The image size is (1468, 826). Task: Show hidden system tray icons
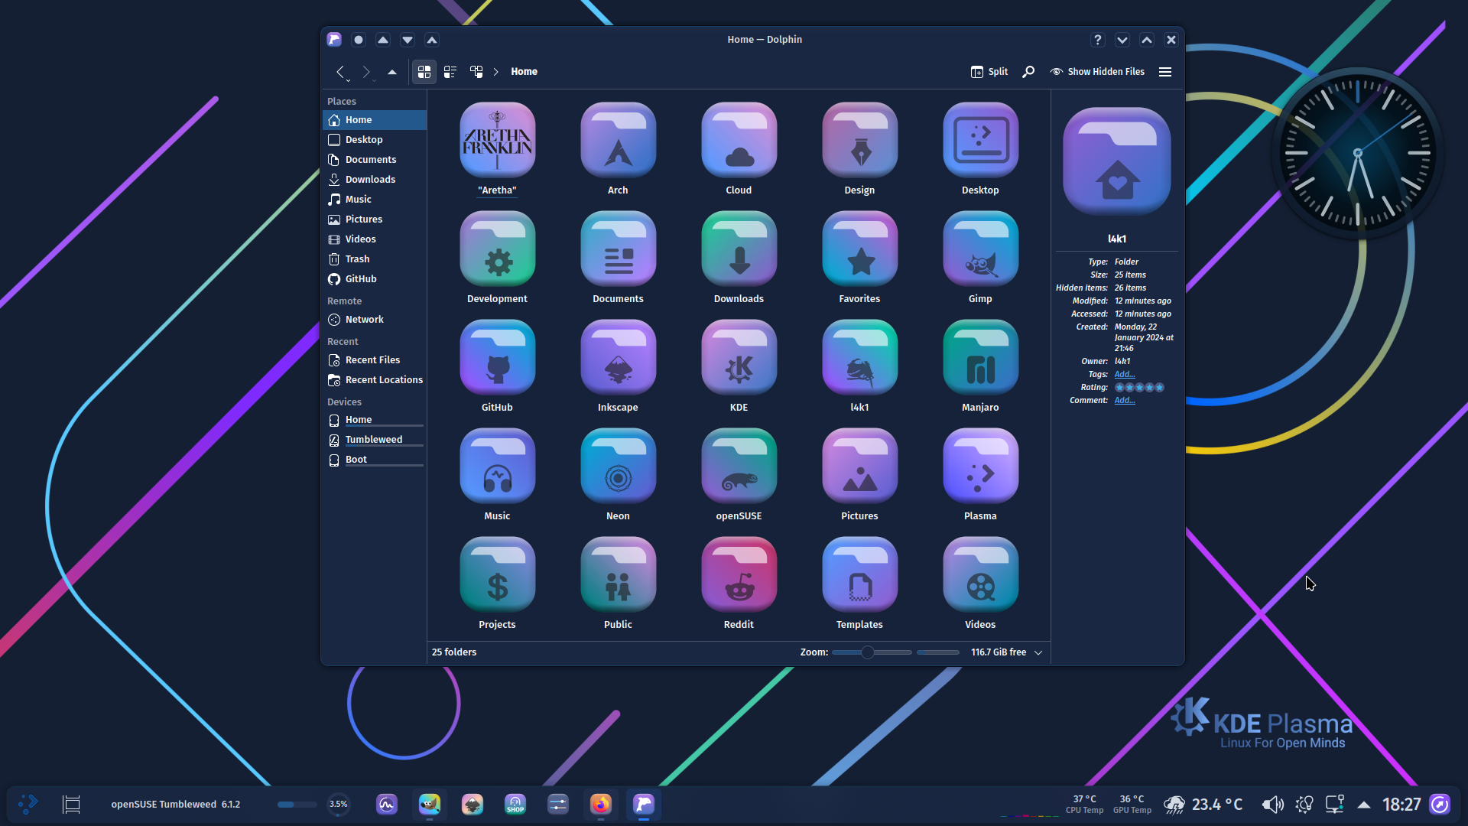point(1363,805)
